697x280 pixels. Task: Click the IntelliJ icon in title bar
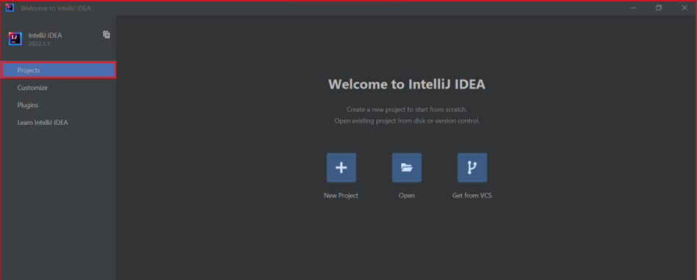(10, 7)
